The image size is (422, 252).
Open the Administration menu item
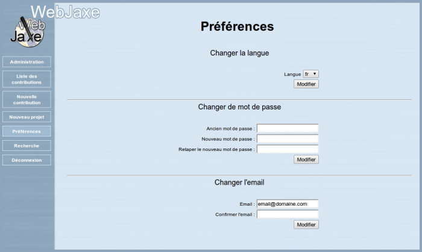27,62
